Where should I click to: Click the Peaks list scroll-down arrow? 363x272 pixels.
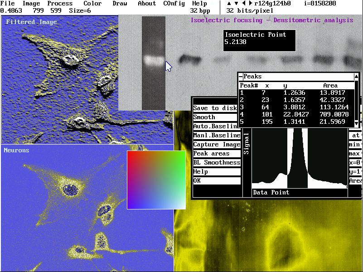pos(356,123)
